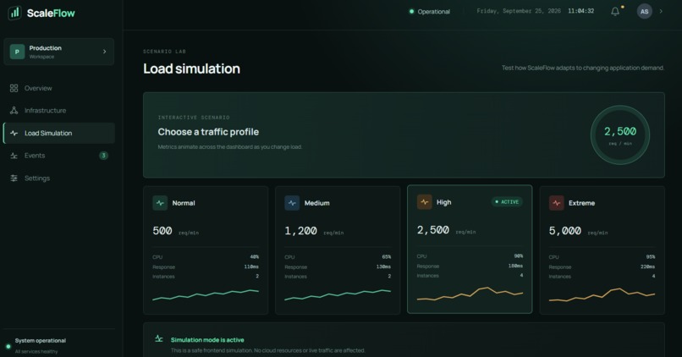Expand the chevron next to the AS avatar
Viewport: 682px width, 357px height.
click(x=661, y=11)
